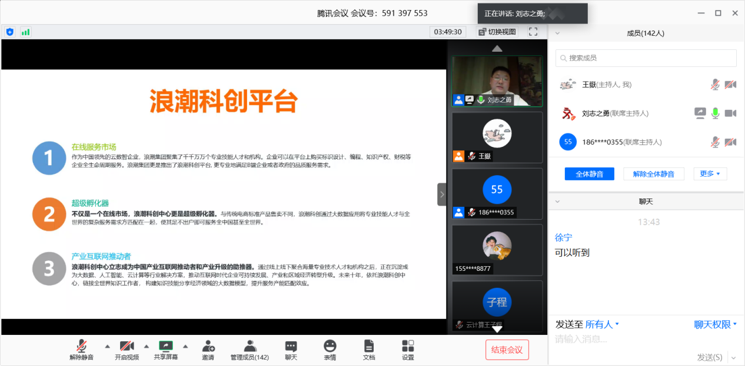Click the 全体静音 mute all button
Viewport: 745px width, 366px height.
pyautogui.click(x=589, y=174)
